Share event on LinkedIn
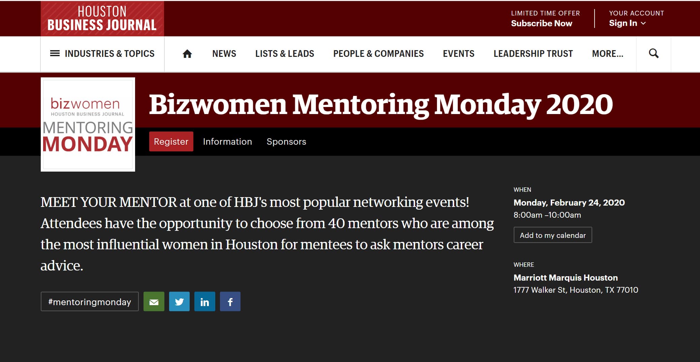This screenshot has width=700, height=362. pyautogui.click(x=205, y=301)
